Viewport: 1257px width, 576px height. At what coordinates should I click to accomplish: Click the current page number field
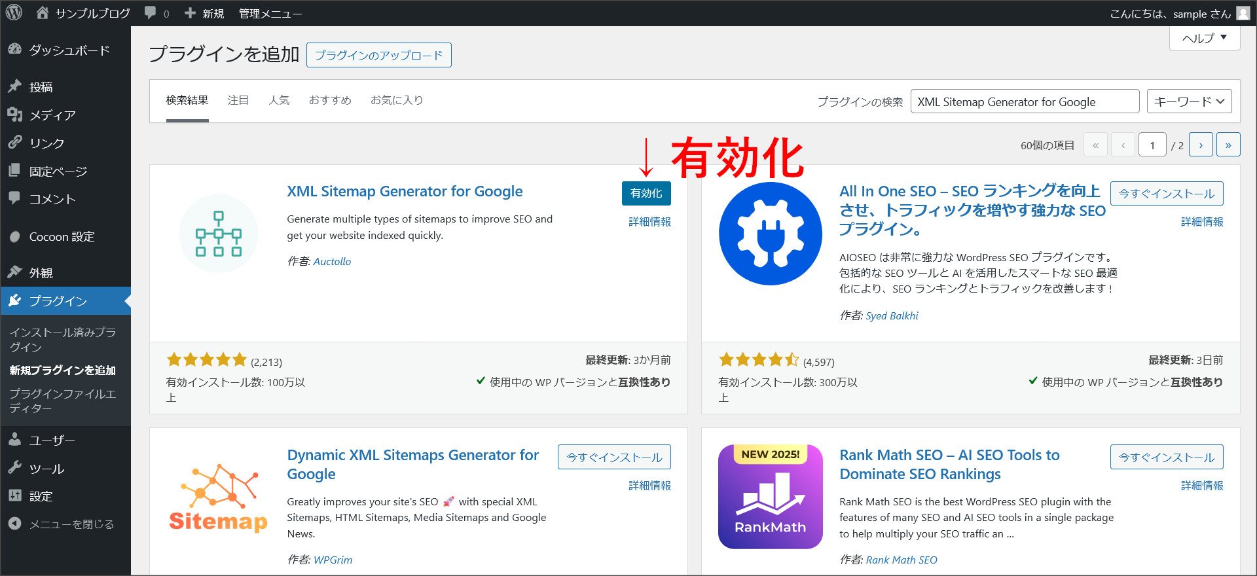[1152, 145]
